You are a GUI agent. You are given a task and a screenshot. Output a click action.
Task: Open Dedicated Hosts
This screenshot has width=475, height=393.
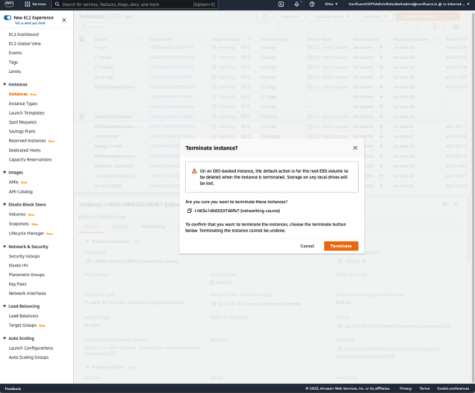coord(25,150)
